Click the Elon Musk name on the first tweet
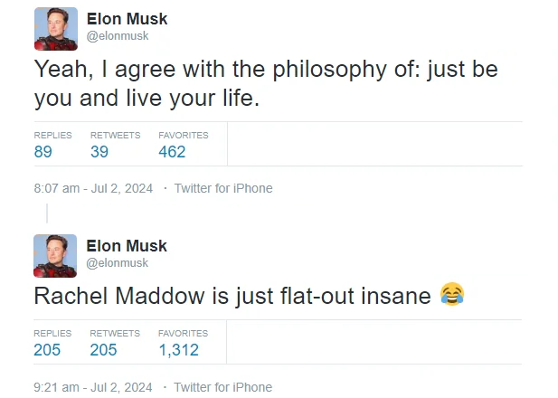The width and height of the screenshot is (558, 398). tap(127, 19)
